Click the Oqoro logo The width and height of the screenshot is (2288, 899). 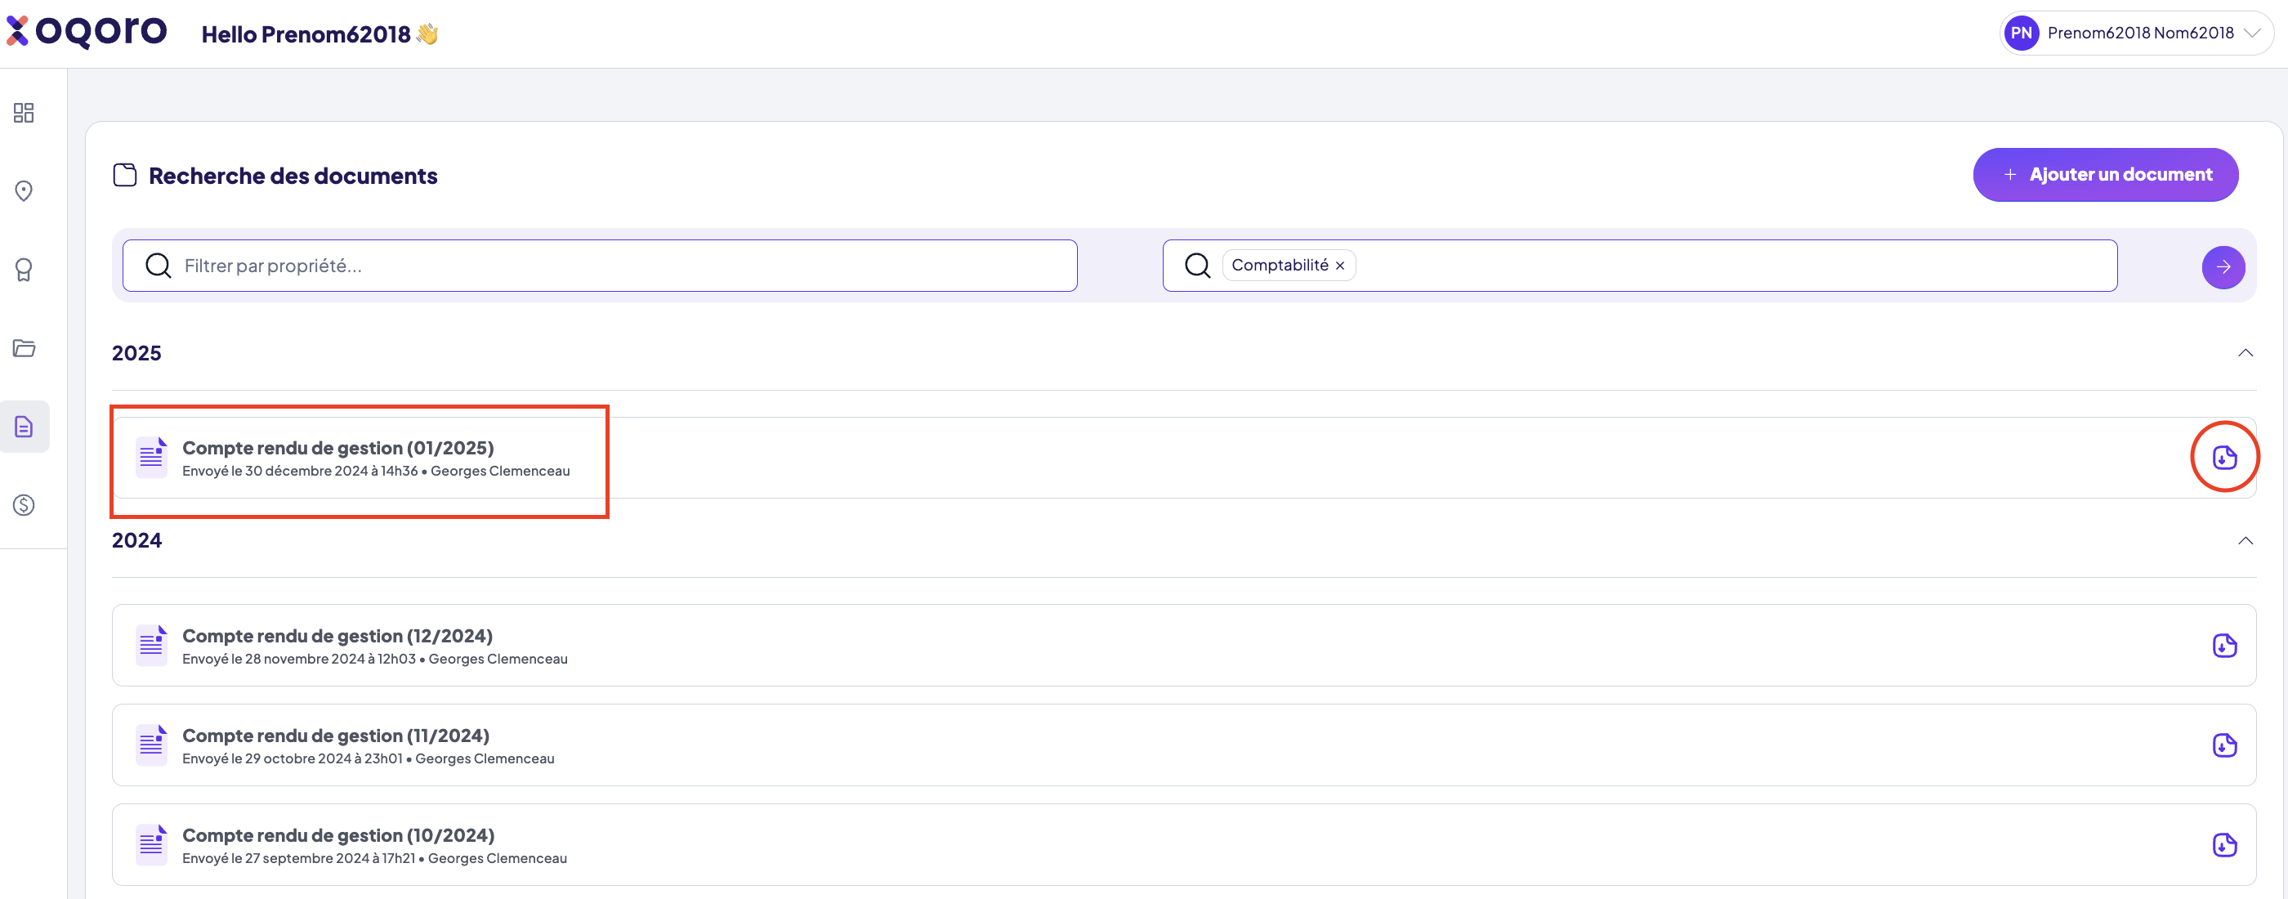[87, 32]
